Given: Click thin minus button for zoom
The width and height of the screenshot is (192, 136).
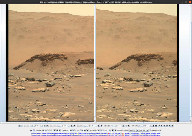Looking at the screenshot, I should (x=33, y=126).
